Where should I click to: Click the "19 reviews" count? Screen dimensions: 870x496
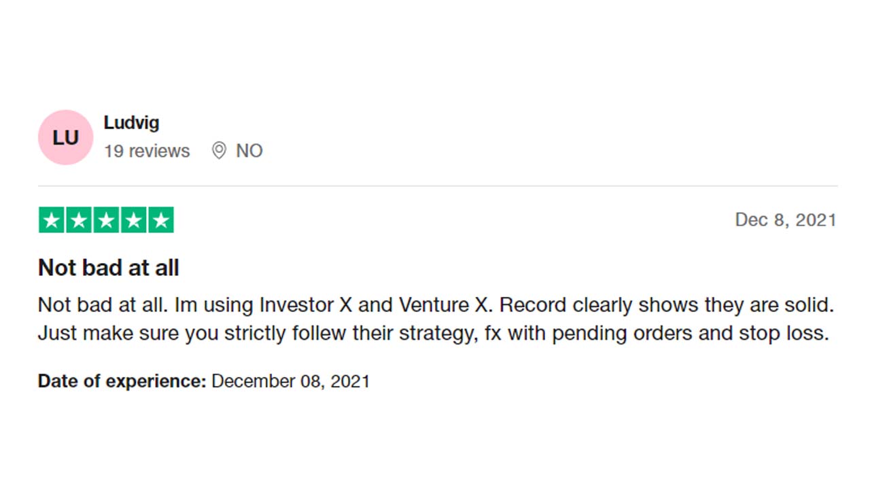click(147, 151)
